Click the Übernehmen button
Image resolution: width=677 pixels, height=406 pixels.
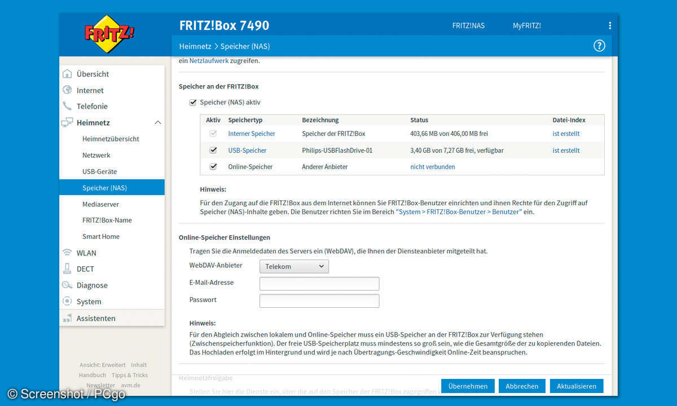[x=468, y=386]
